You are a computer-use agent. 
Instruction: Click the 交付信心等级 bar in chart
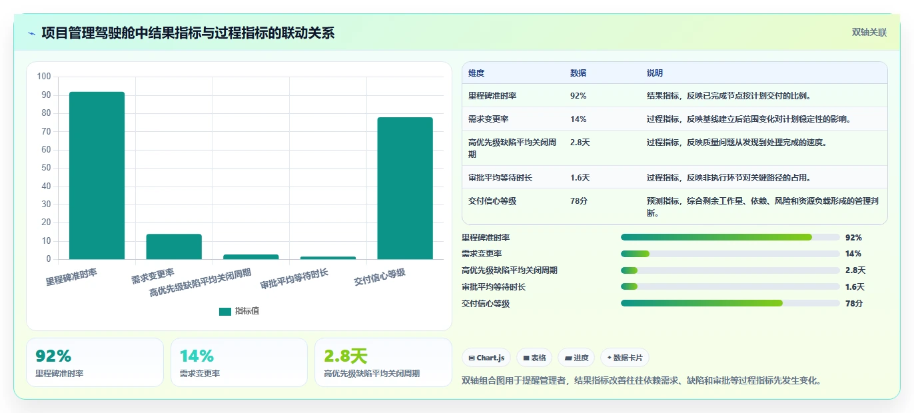click(405, 188)
